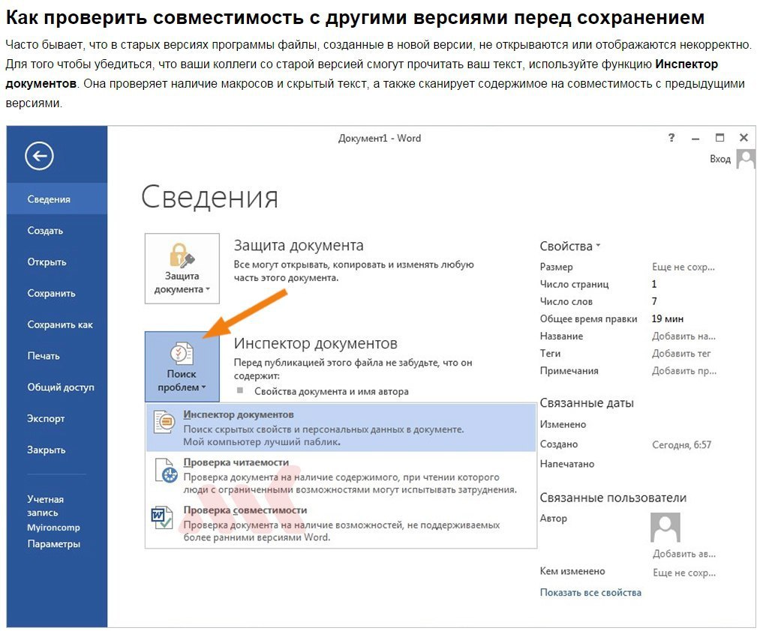Viewport: 763px width, 631px height.
Task: Click the Показать все свойства link
Action: pos(590,592)
